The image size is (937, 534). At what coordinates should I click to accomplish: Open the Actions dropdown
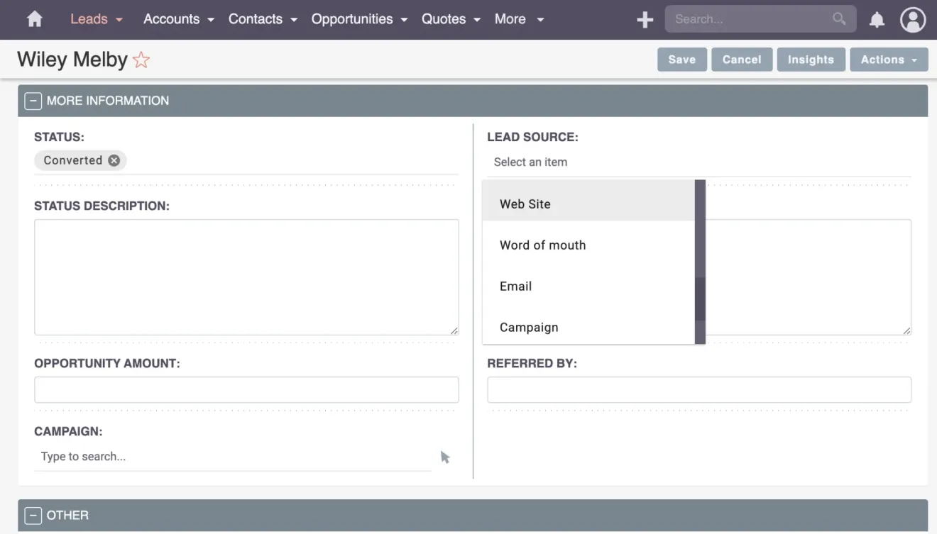coord(889,60)
